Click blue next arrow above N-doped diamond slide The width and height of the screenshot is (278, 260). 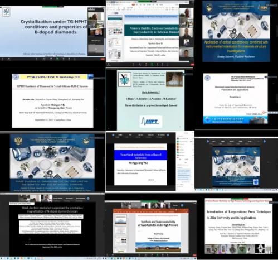88,198
